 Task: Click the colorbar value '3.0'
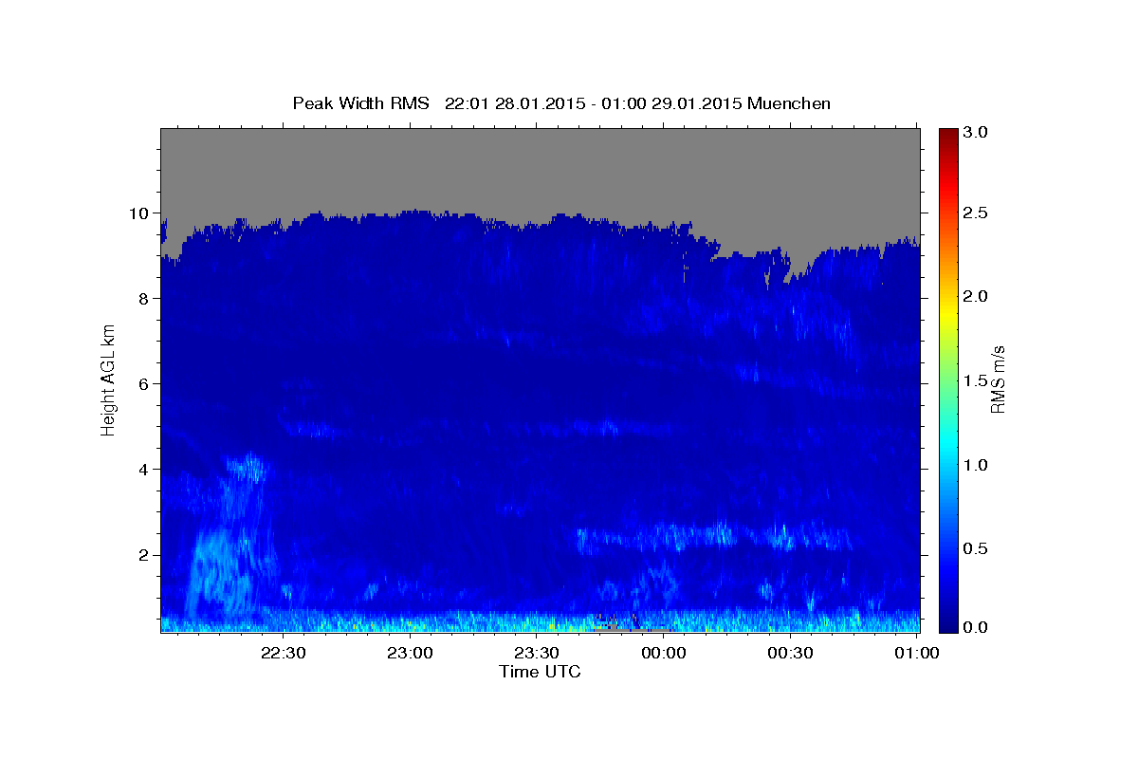pos(974,133)
